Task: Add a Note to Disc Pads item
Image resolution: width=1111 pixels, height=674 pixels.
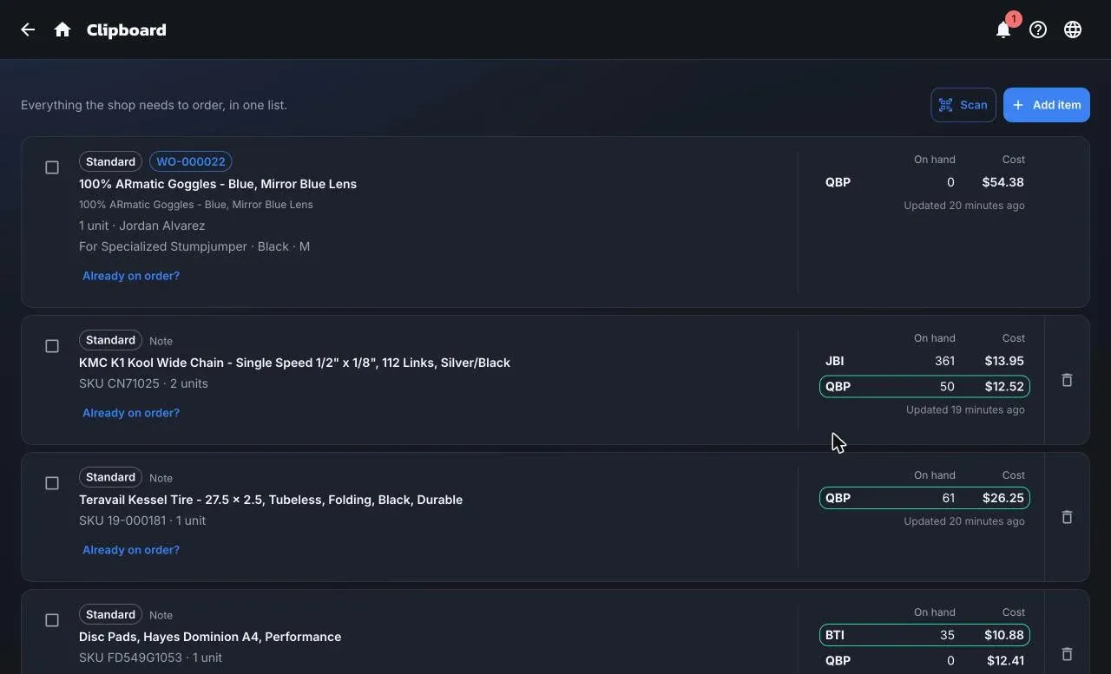Action: (161, 615)
